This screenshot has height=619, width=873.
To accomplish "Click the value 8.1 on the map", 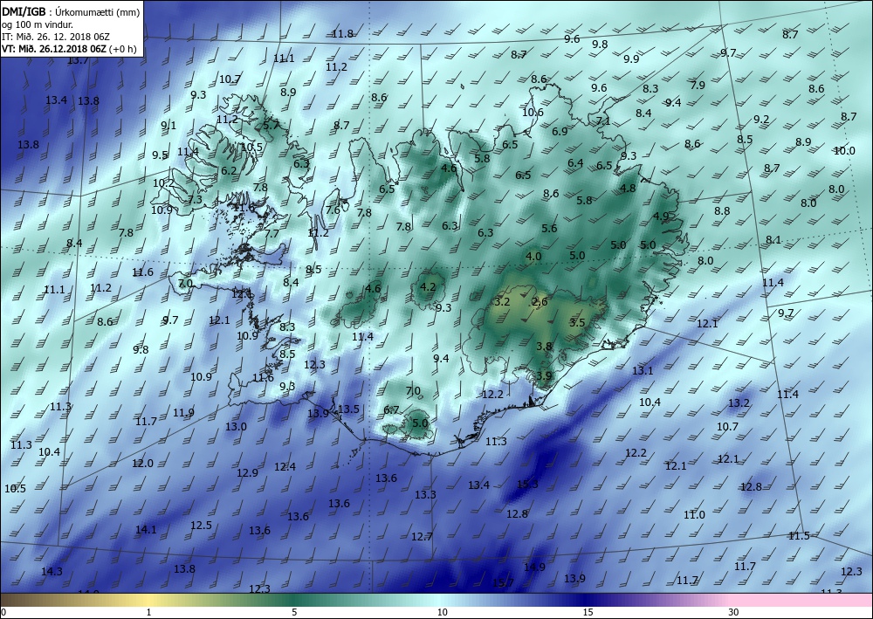I will (773, 240).
